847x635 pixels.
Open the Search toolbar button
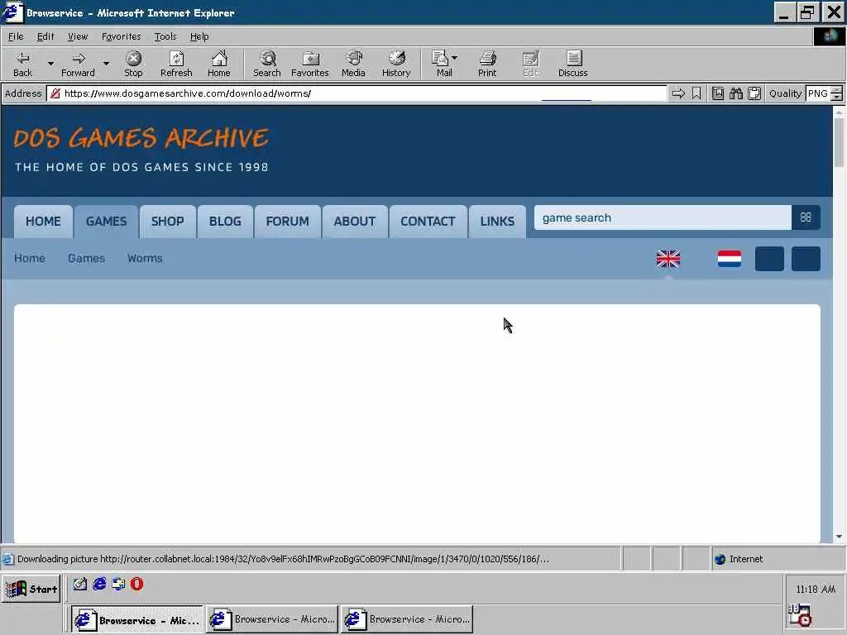coord(267,64)
